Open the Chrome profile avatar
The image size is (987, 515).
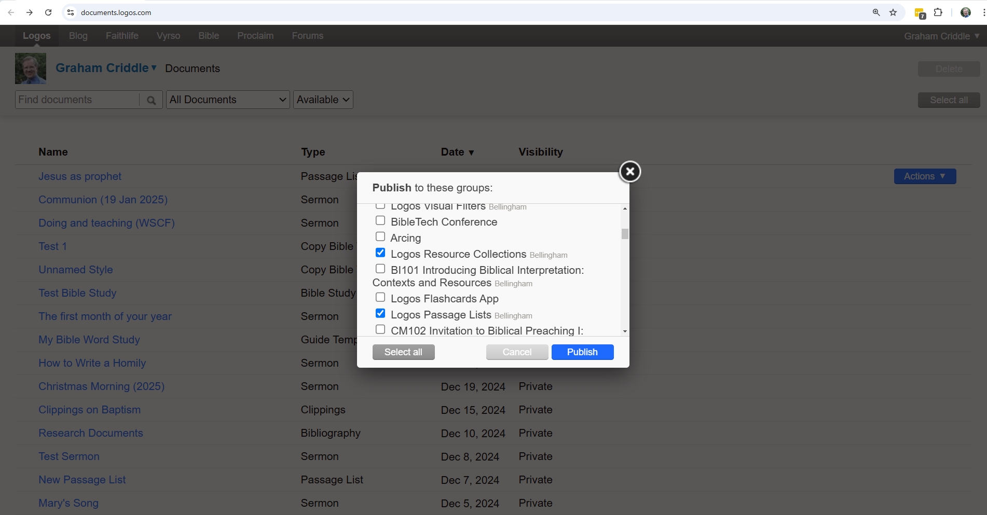tap(966, 12)
